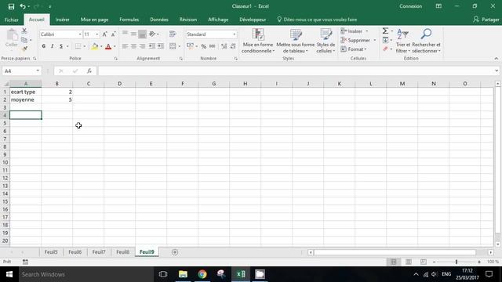Click the Wrap text icon
Viewport: 502px width, 282px height.
(173, 34)
